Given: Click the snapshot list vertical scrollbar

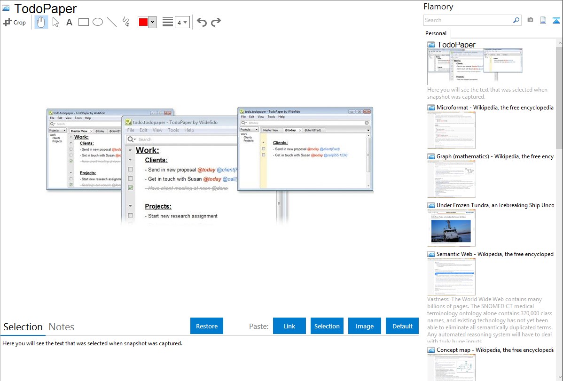Looking at the screenshot, I should pyautogui.click(x=559, y=97).
